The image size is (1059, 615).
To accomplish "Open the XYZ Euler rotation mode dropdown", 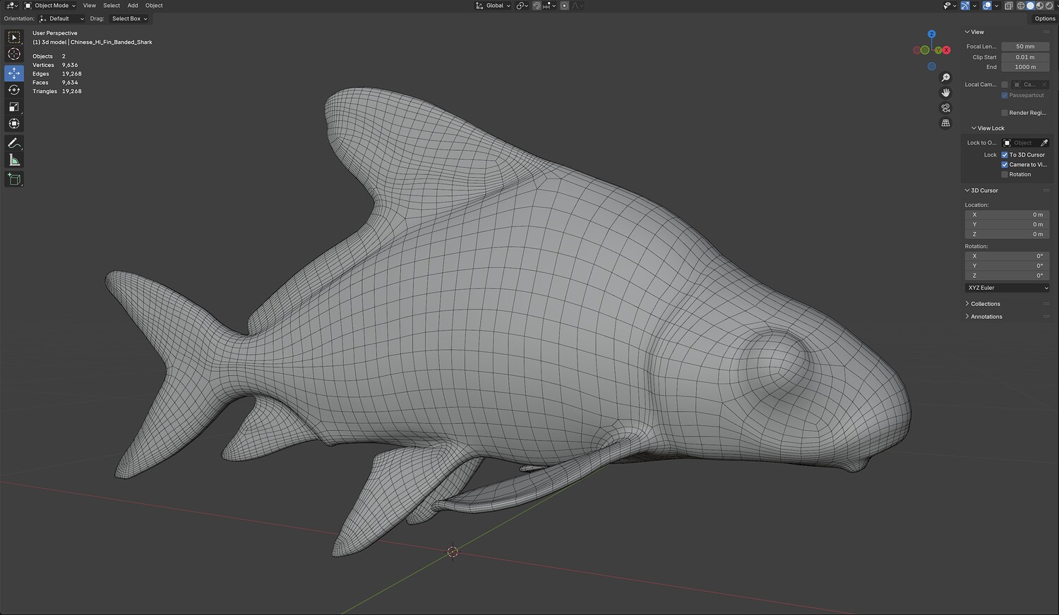I will [1007, 288].
